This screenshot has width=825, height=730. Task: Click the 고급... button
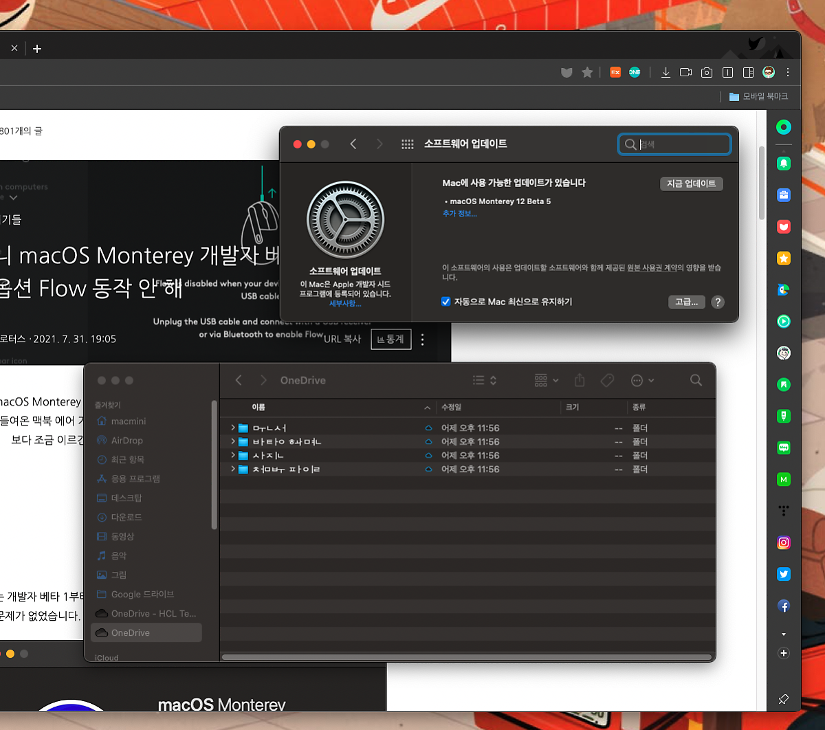(686, 302)
